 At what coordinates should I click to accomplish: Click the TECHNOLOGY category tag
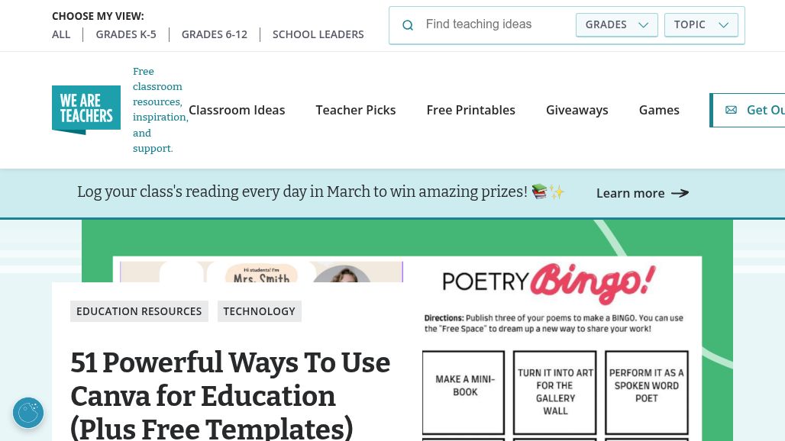[260, 311]
